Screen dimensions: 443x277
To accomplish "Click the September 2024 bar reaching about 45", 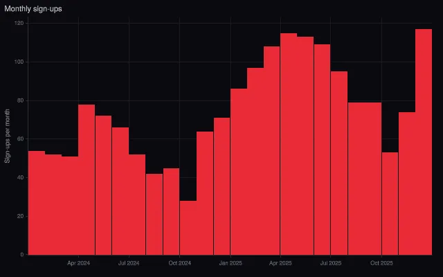I will 171,212.
